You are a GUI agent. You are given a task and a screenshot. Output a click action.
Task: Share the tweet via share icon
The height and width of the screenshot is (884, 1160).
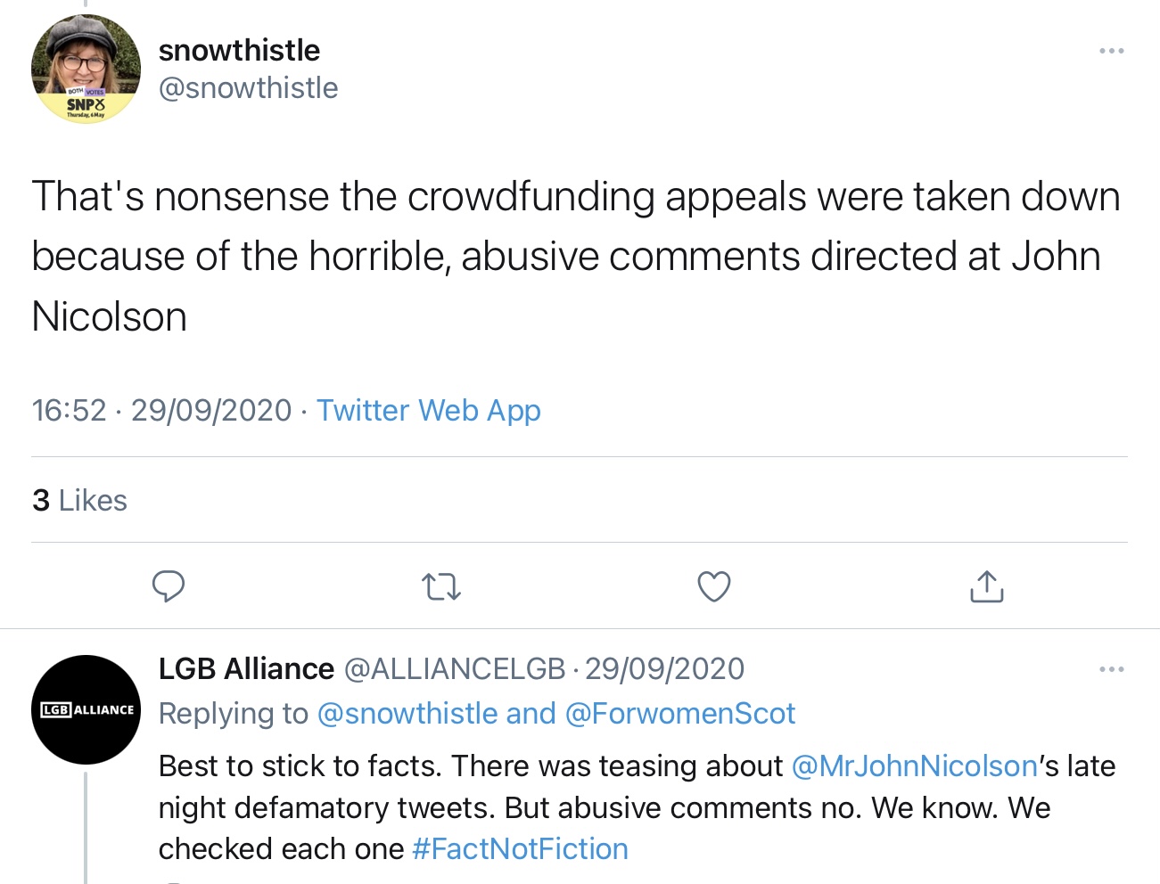[x=986, y=586]
